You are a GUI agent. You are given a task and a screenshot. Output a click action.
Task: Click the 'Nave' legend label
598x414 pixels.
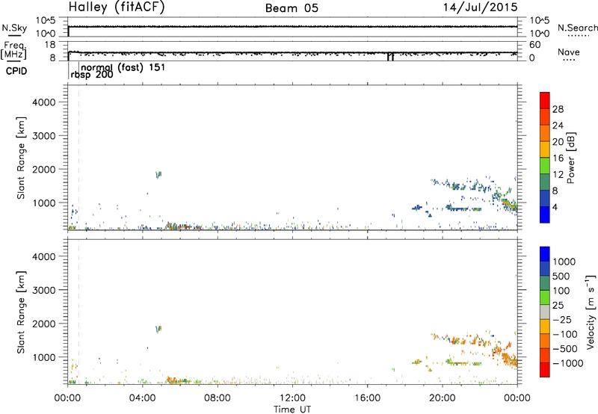coord(569,52)
